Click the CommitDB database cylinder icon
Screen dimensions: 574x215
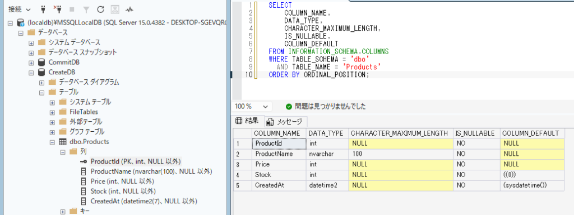tap(41, 63)
